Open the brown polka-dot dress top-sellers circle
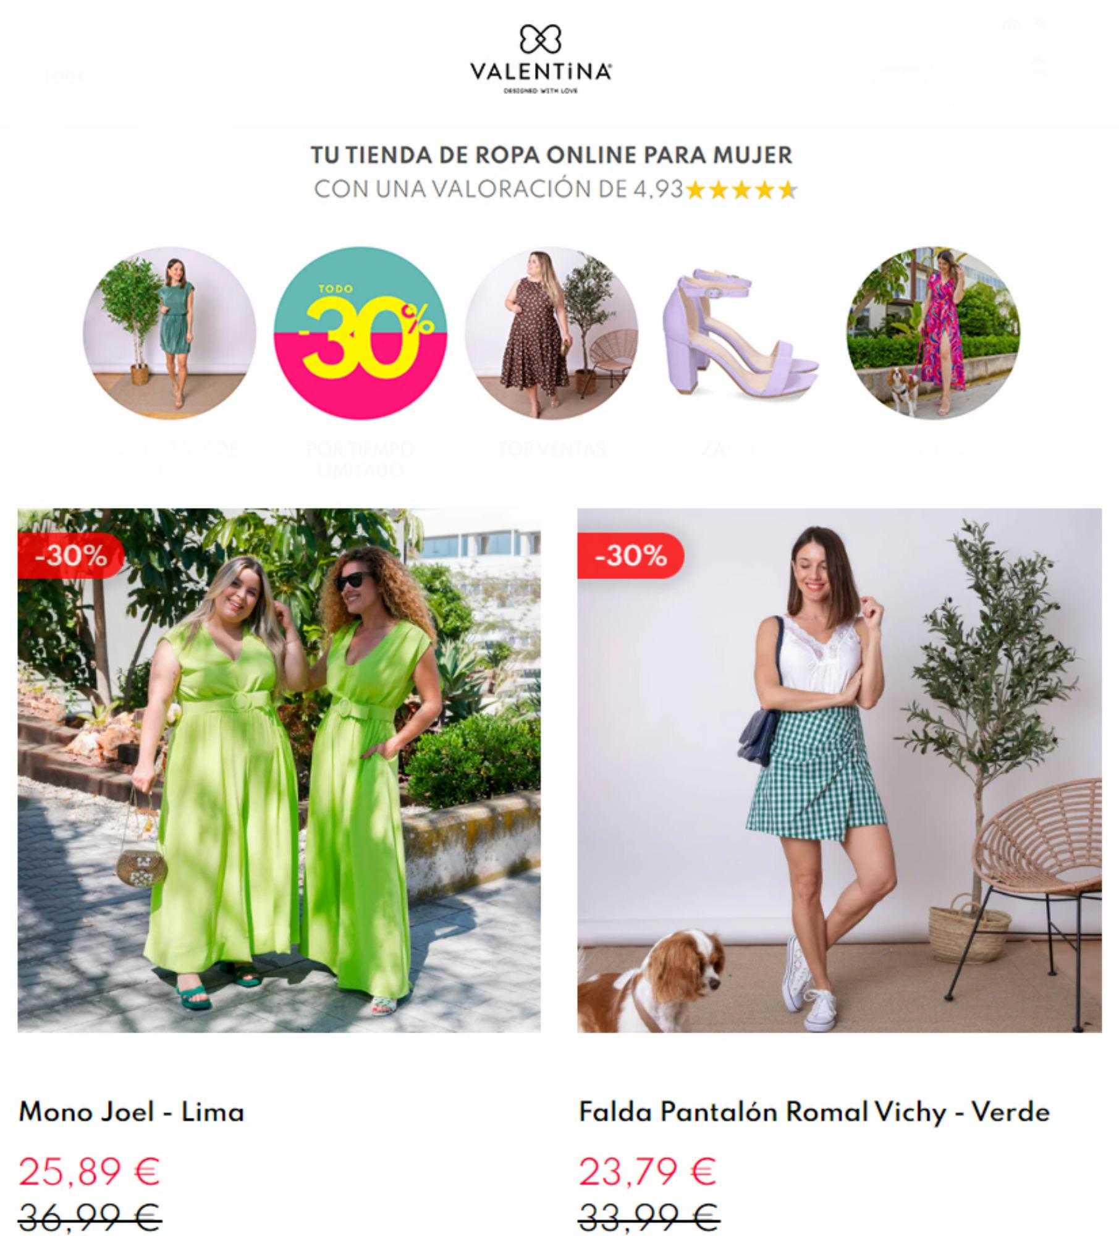1119x1260 pixels. (x=551, y=333)
